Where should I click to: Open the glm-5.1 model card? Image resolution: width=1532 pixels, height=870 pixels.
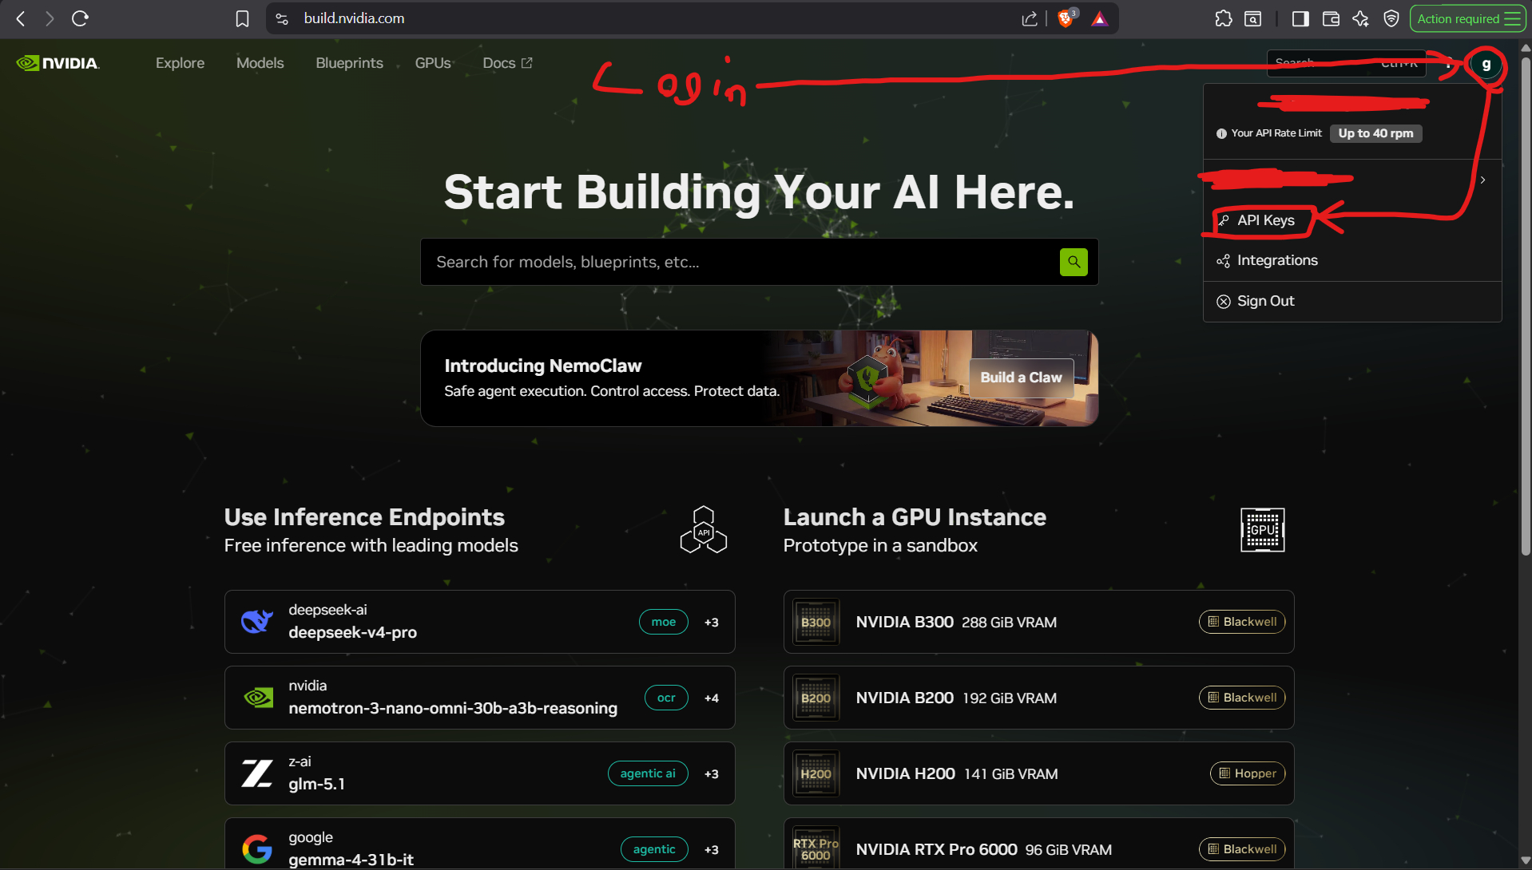479,773
